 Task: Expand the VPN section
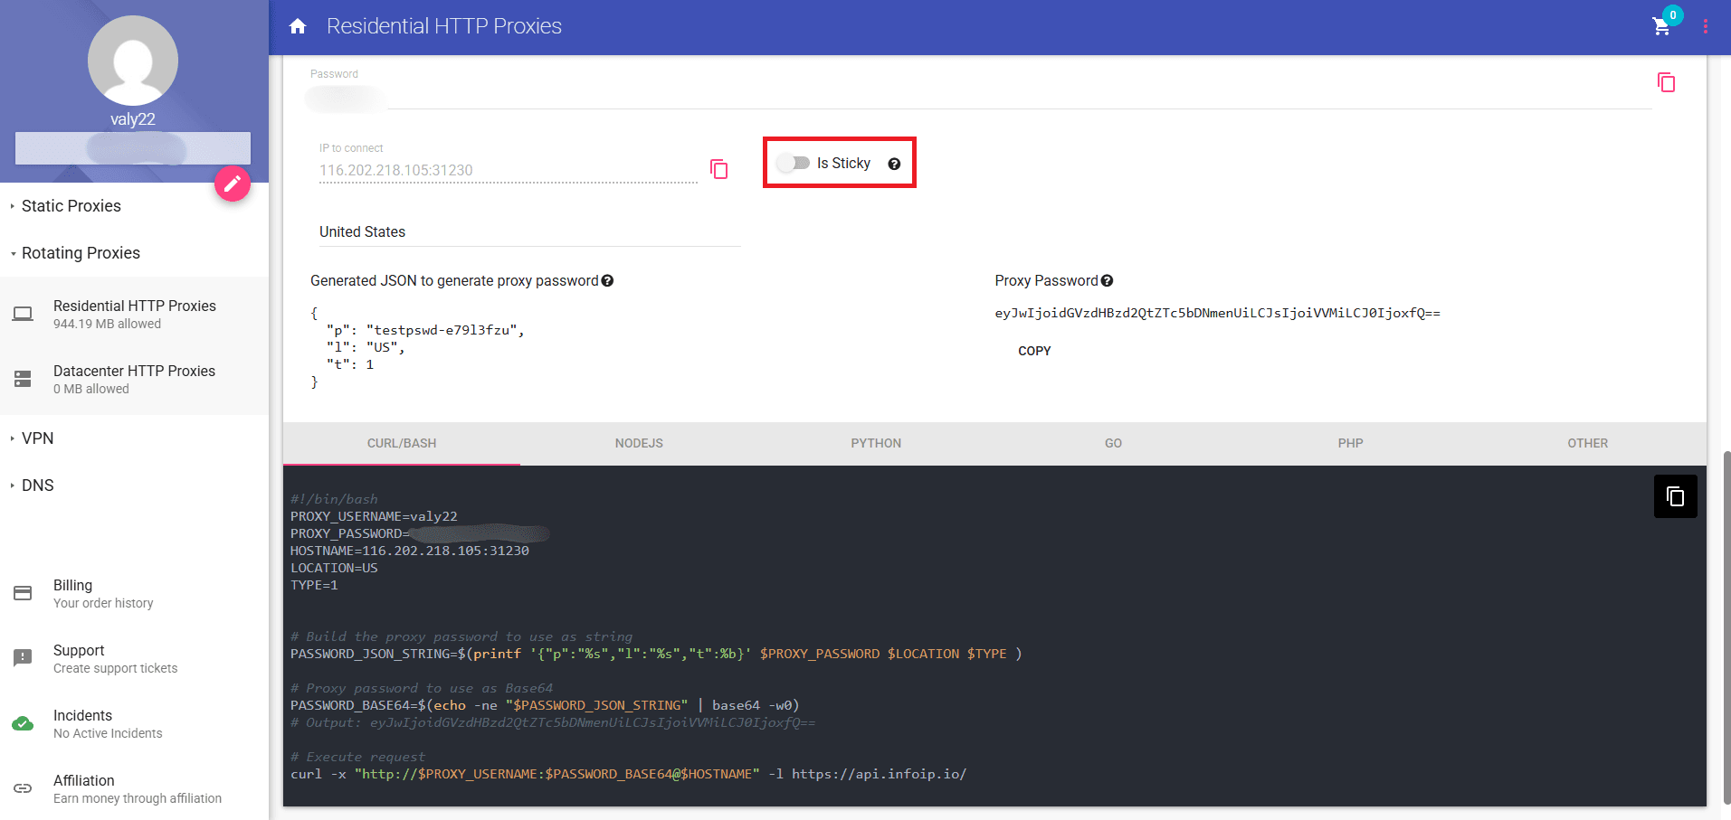pos(37,438)
